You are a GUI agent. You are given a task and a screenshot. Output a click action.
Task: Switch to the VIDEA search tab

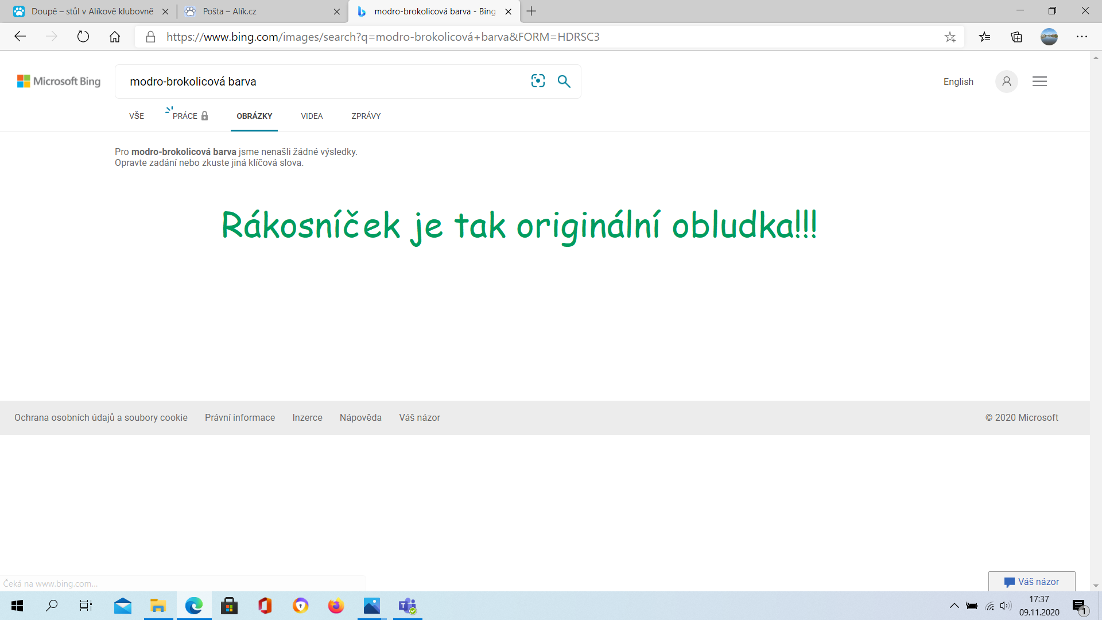pos(312,116)
